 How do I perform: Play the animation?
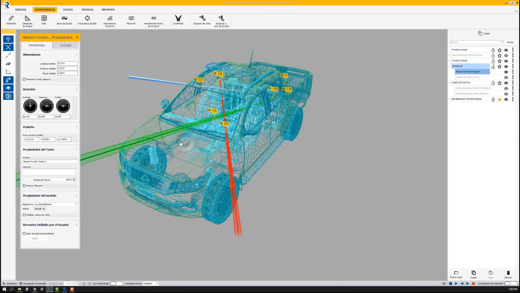coord(456,284)
